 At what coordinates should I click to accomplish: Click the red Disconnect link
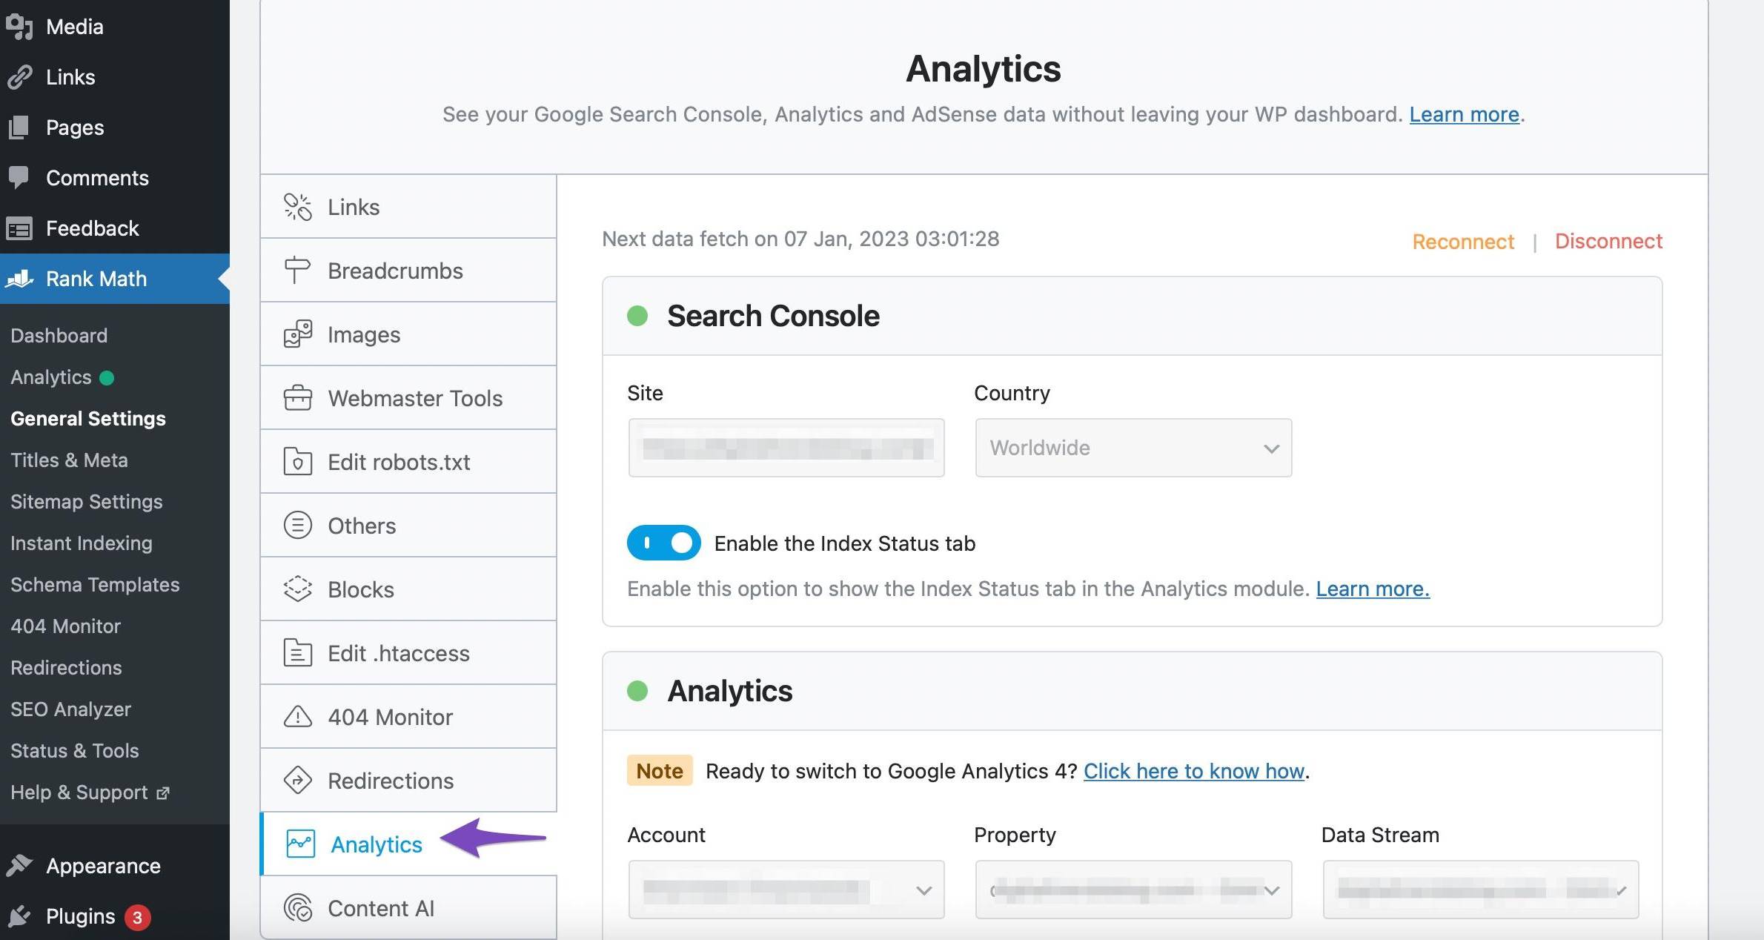click(x=1608, y=241)
